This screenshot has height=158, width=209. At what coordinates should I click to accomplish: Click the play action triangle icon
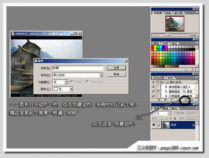[x=172, y=100]
